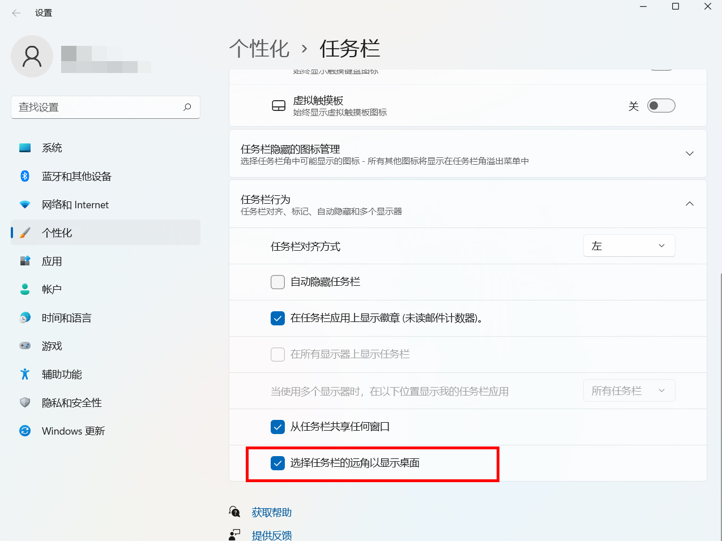Screen dimensions: 722x541
Task: Expand 任务栏隐藏的图标管理 section
Action: [x=689, y=153]
